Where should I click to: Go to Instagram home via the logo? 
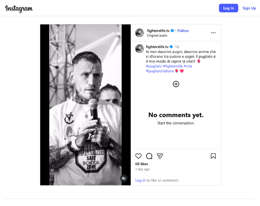pos(19,8)
